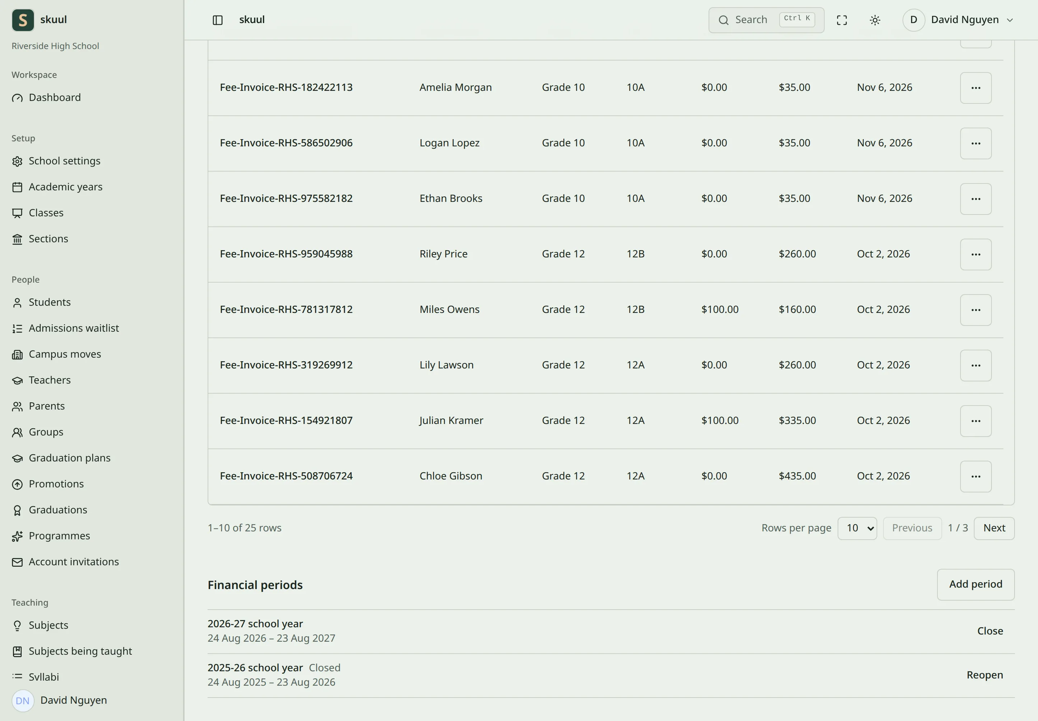
Task: Open row actions for Riley Price invoice
Action: pyautogui.click(x=976, y=255)
